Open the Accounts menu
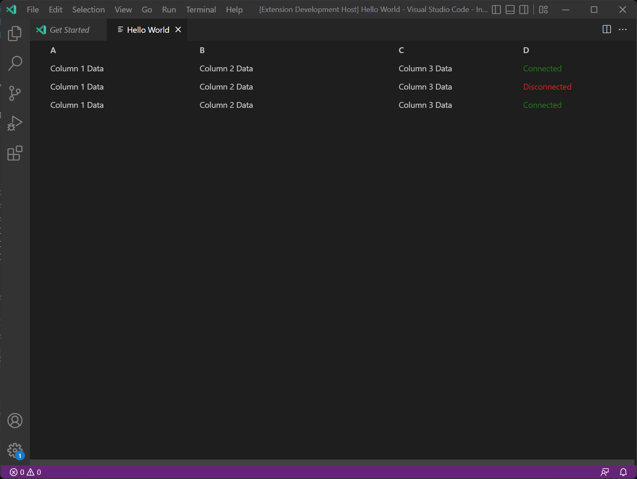 tap(15, 420)
